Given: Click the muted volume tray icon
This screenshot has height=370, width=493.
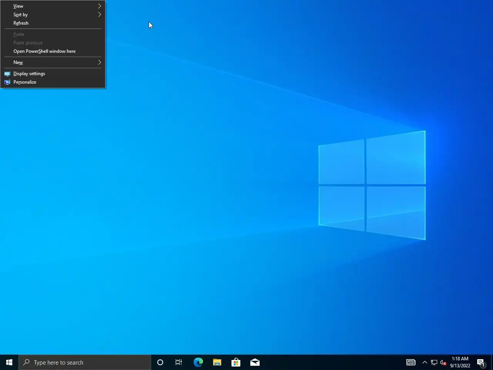Looking at the screenshot, I should (443, 362).
